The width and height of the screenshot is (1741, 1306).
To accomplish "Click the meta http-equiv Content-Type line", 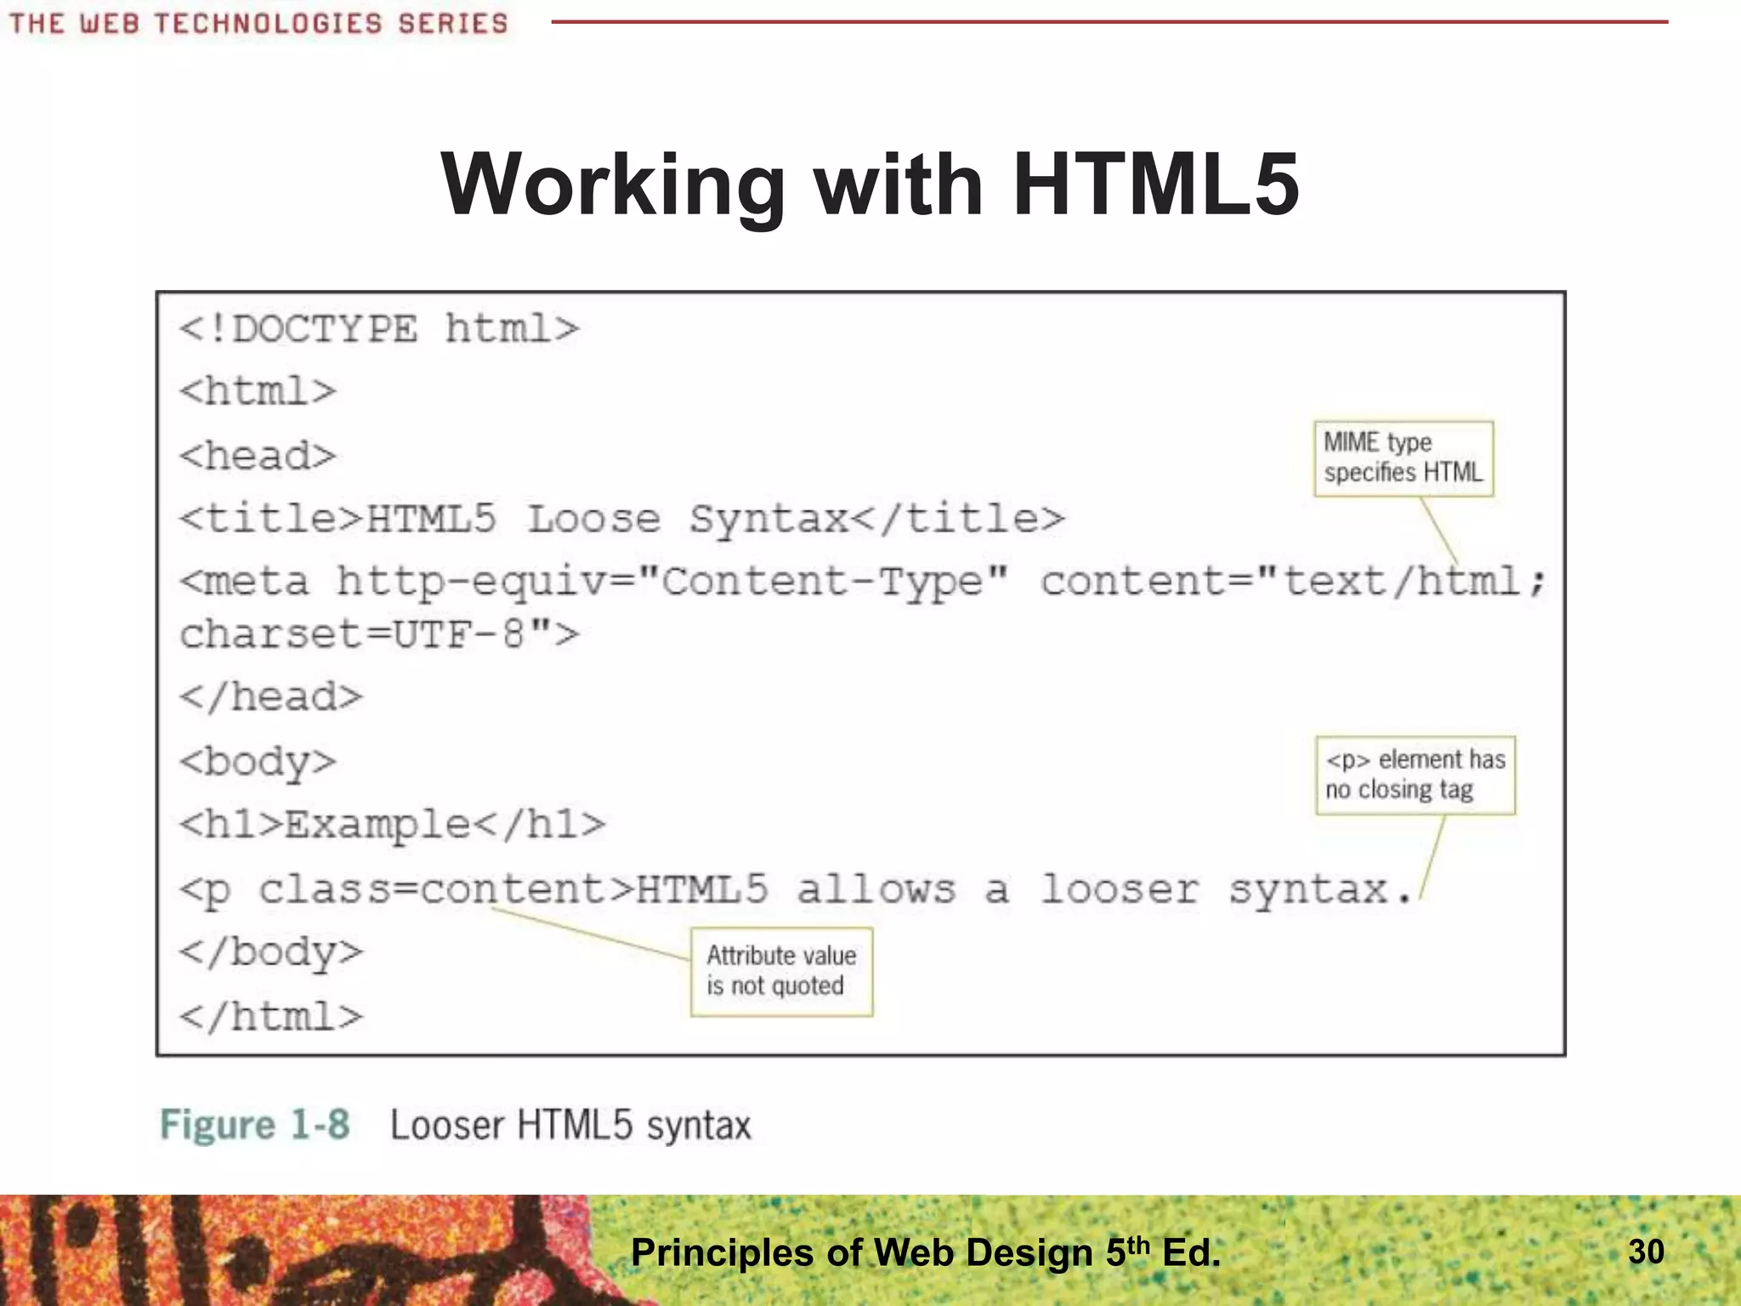I will 863,582.
